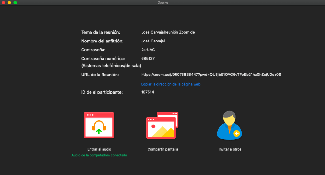325x175 pixels.
Task: Select the "Compartir pantalla" label
Action: tap(163, 149)
